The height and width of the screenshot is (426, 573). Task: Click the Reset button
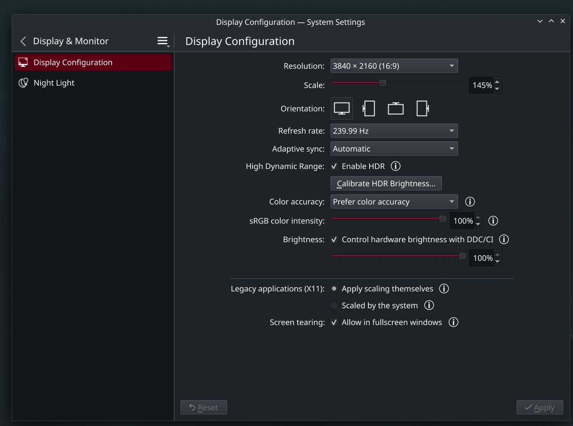point(204,407)
